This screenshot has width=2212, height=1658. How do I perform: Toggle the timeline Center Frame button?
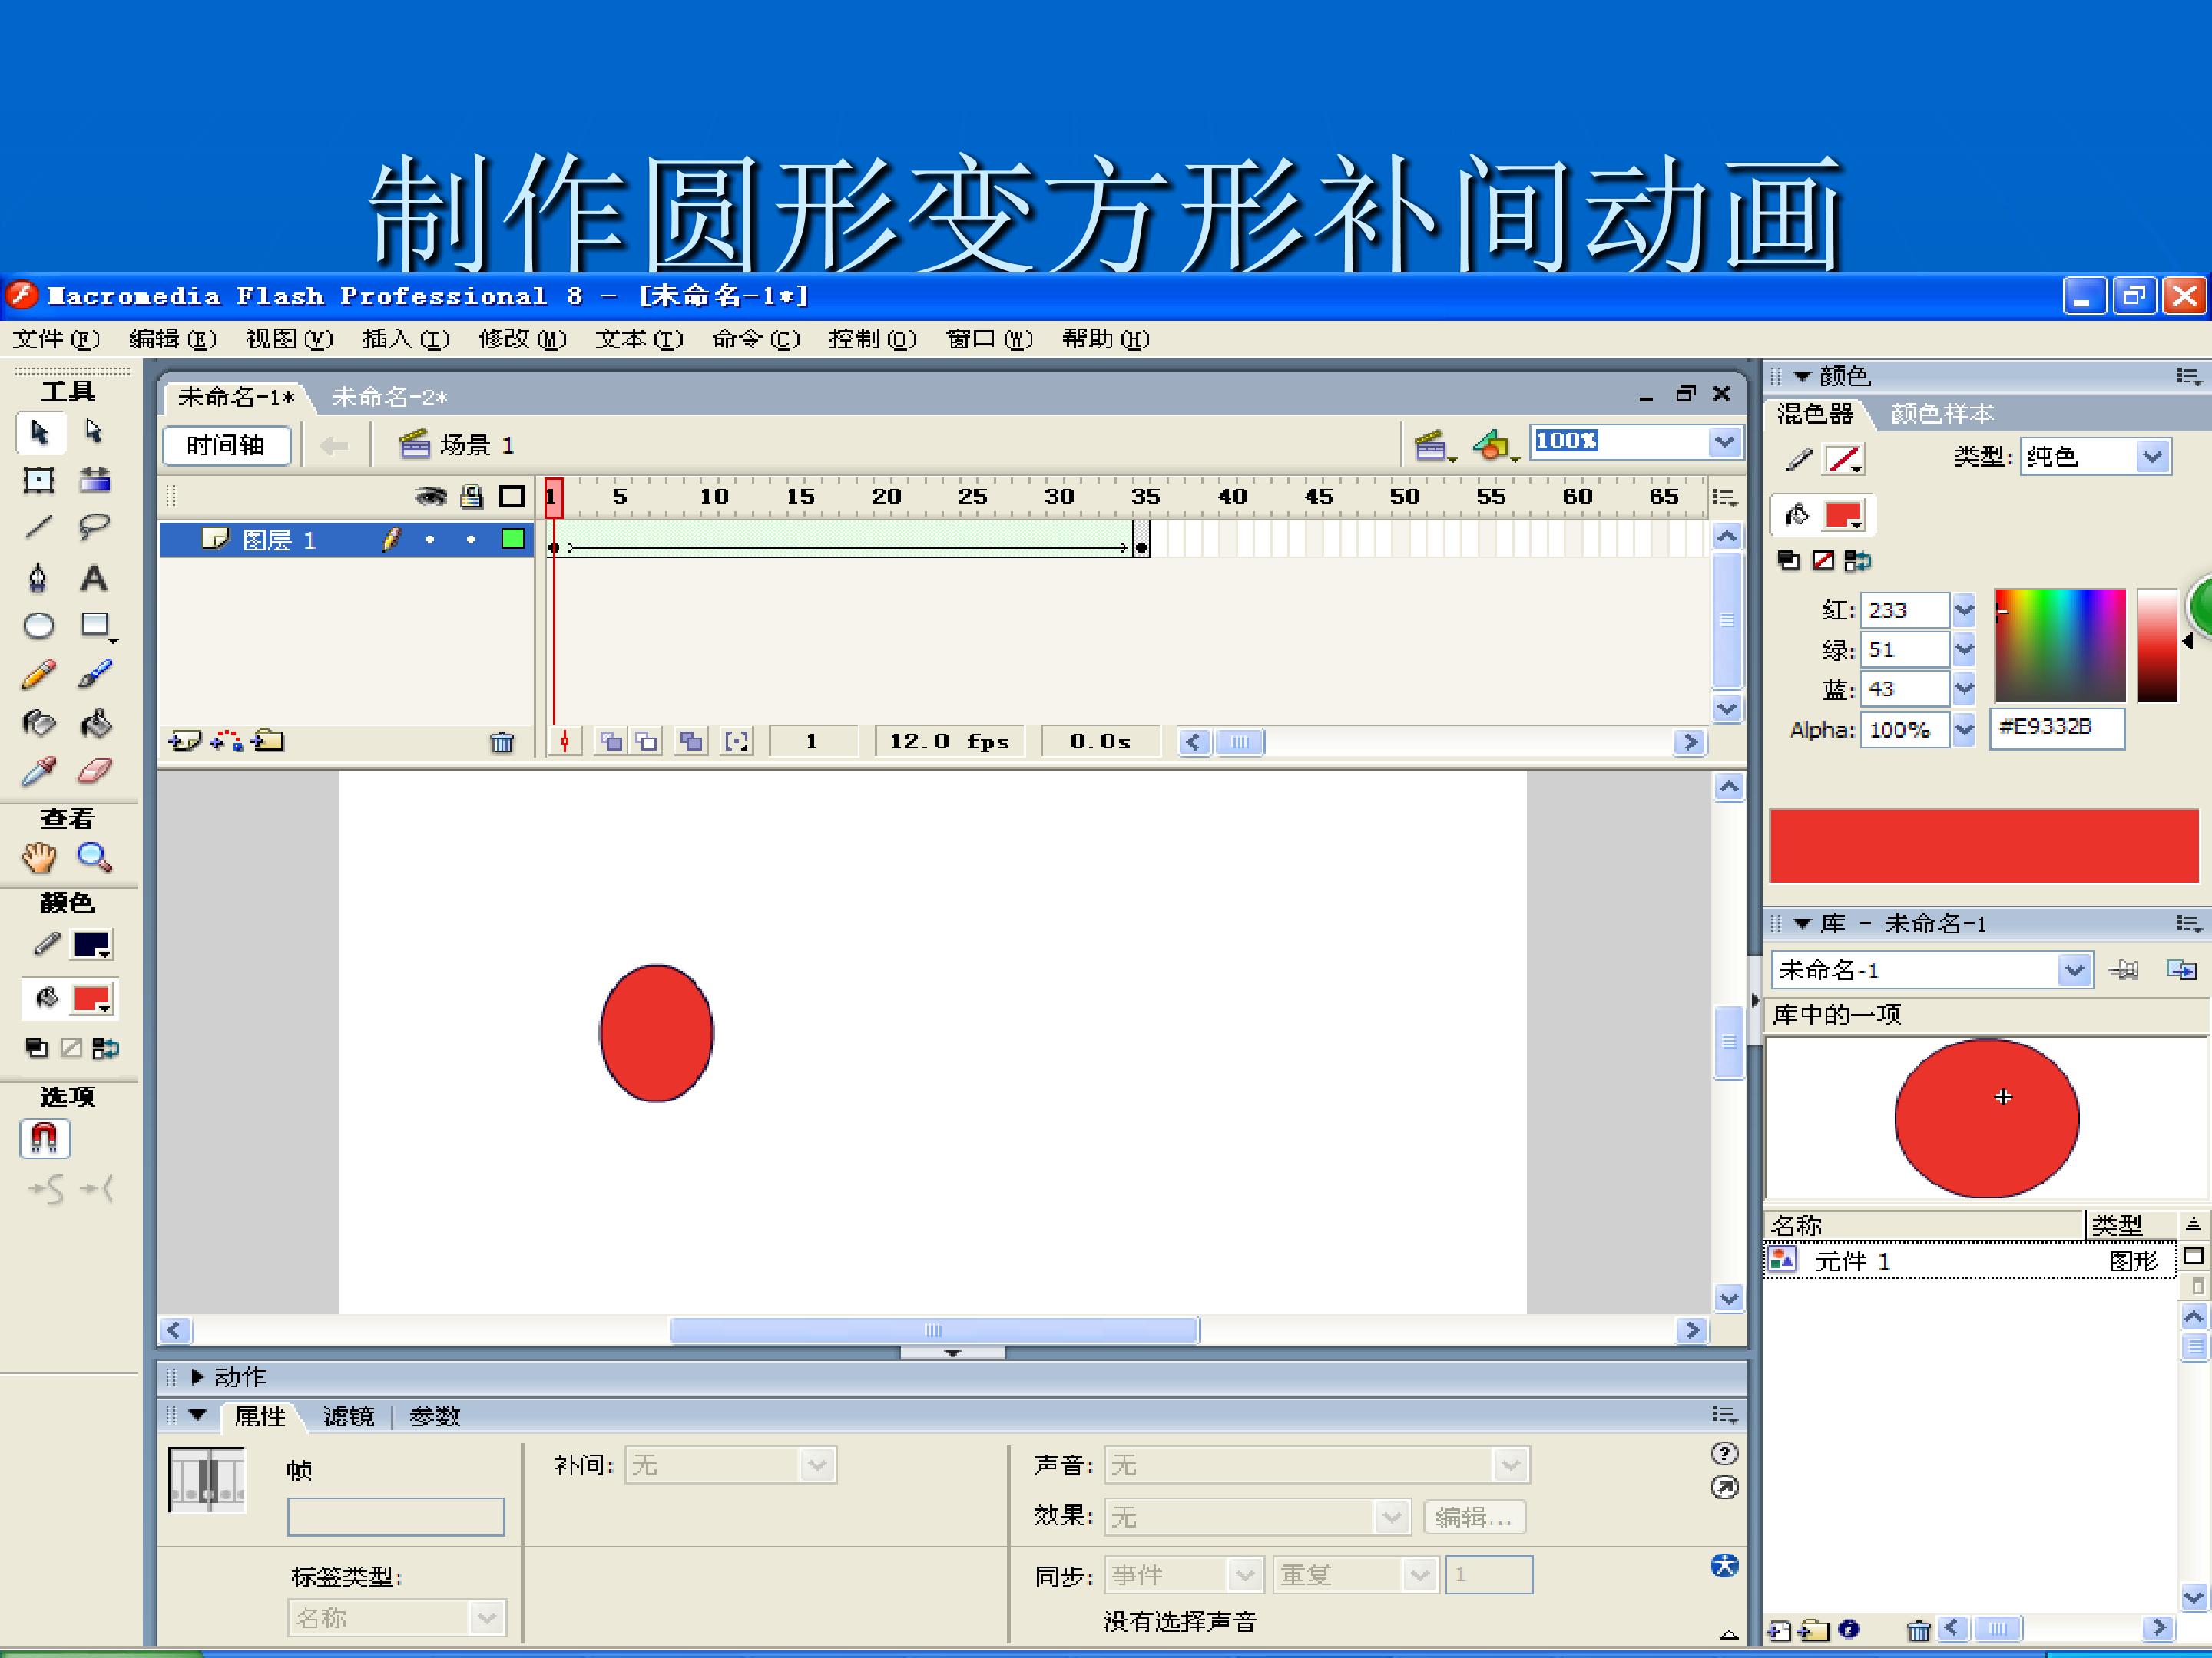[565, 741]
